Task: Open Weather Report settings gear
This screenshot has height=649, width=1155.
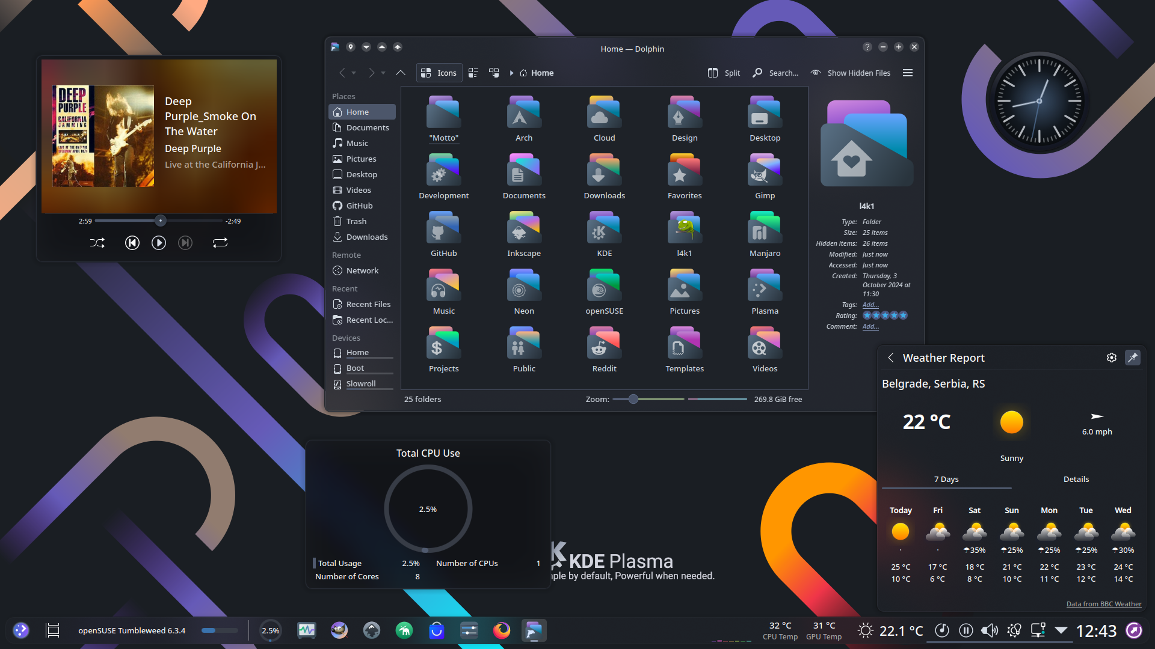Action: point(1112,358)
